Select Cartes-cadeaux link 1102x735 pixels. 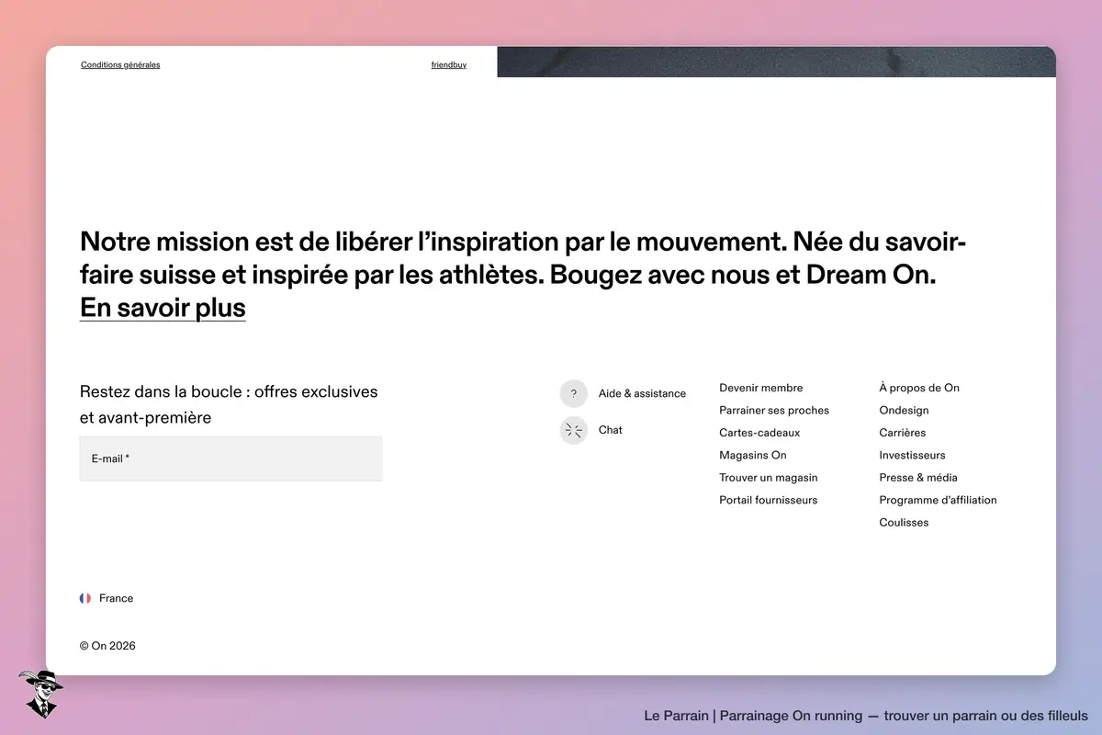tap(759, 433)
